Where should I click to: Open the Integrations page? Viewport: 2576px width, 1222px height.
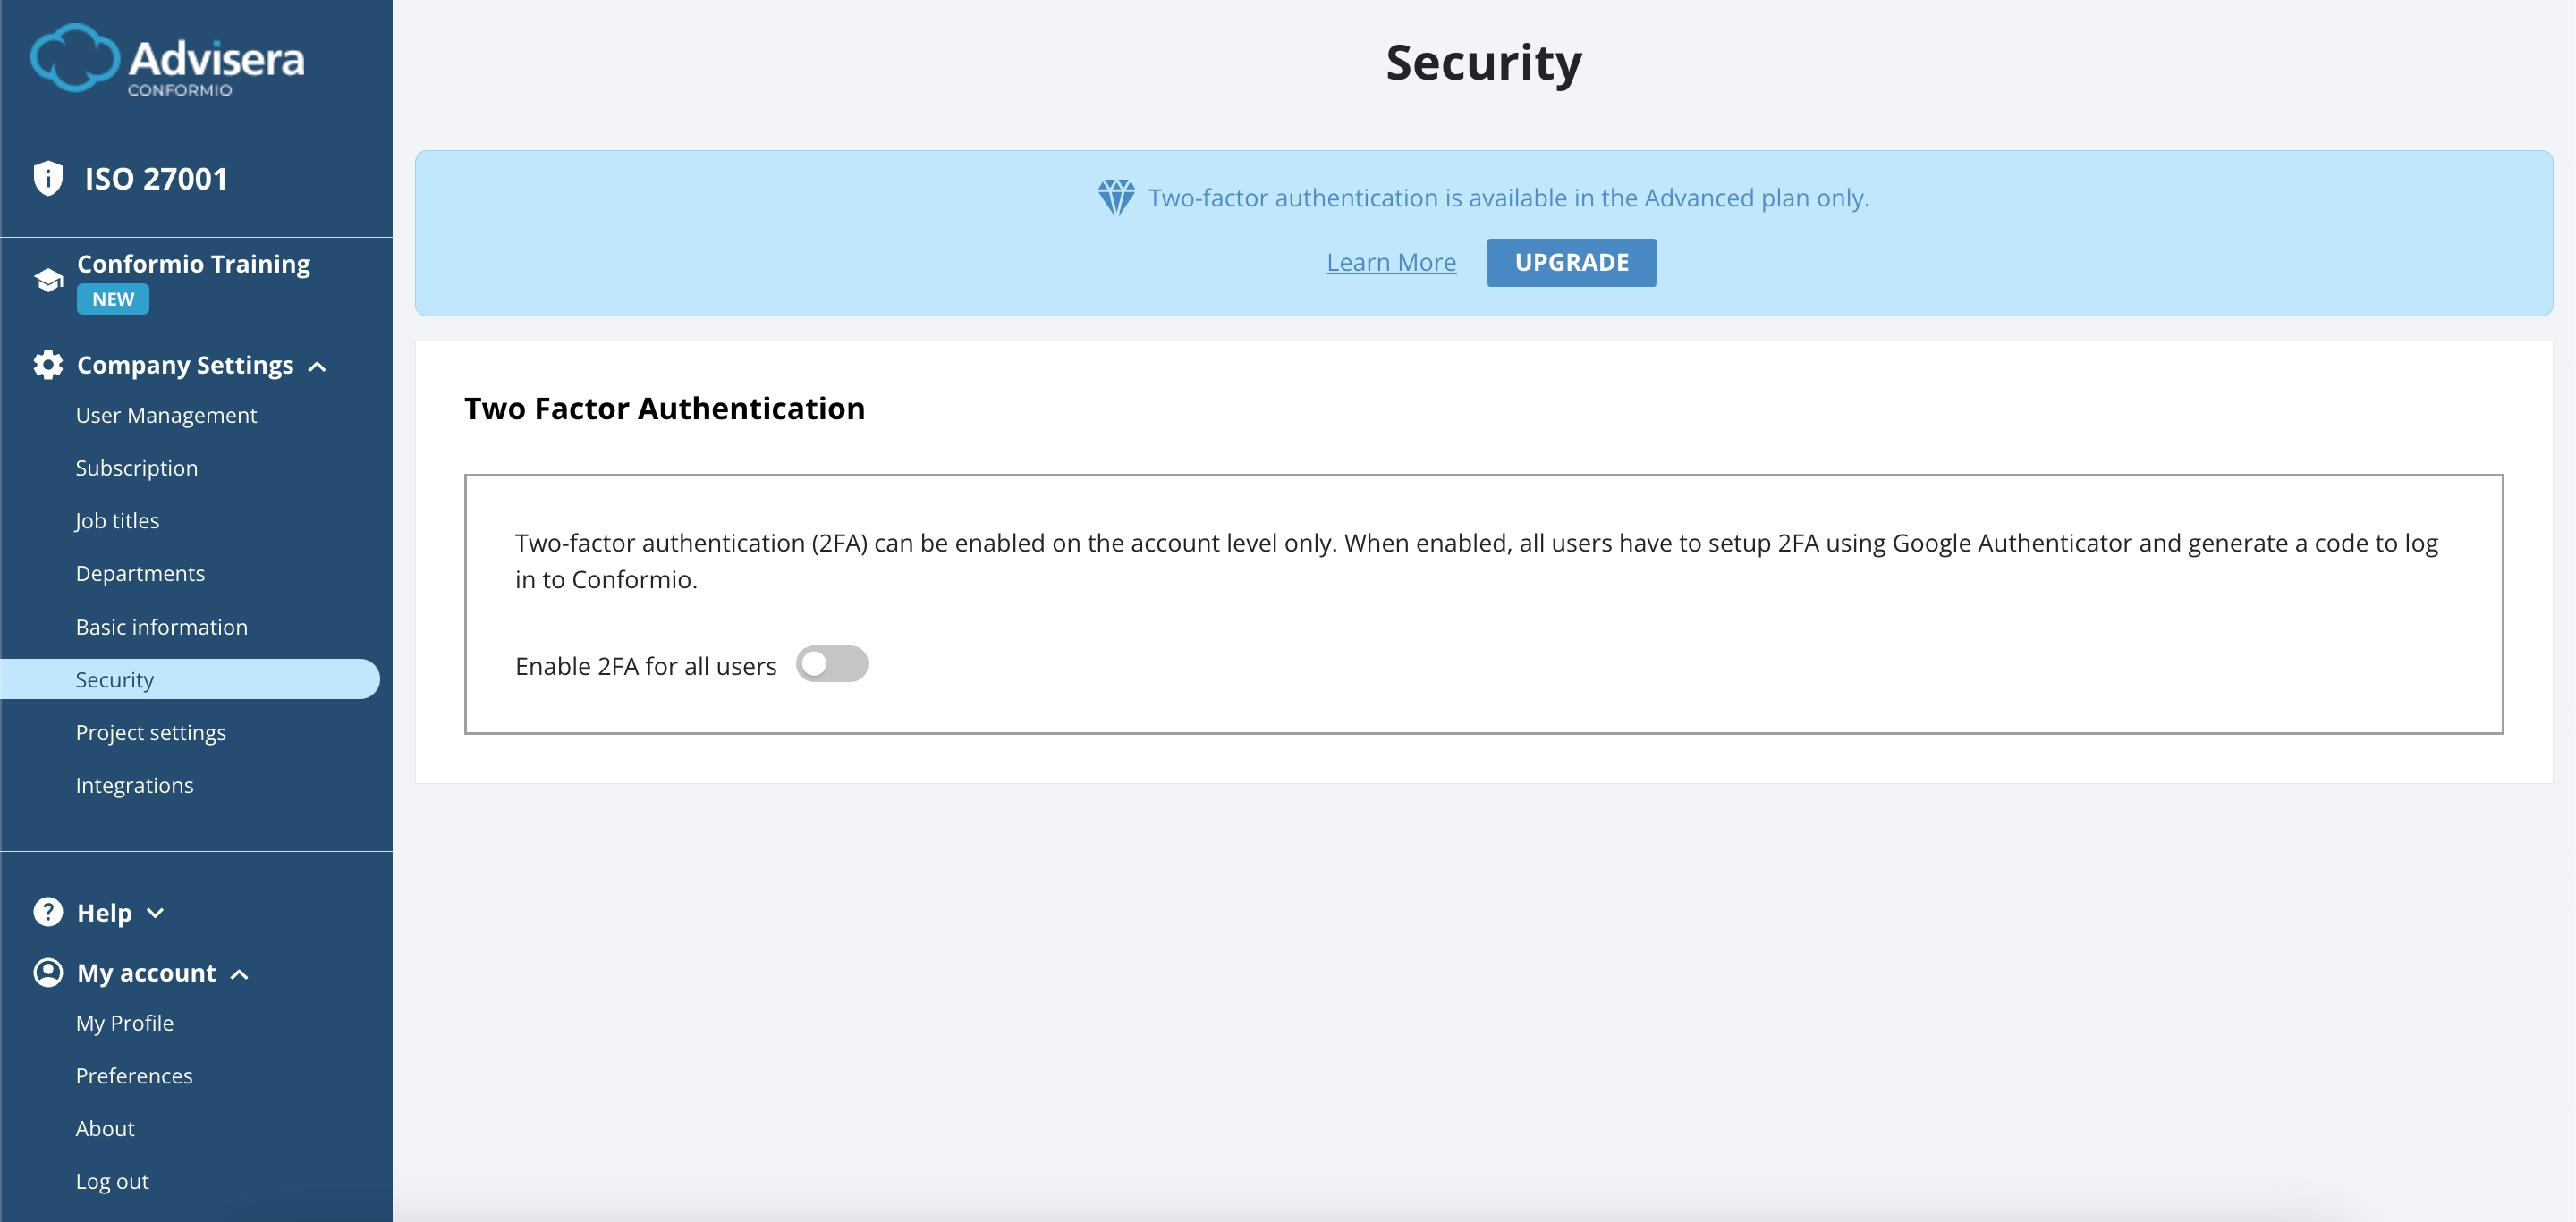pos(134,784)
